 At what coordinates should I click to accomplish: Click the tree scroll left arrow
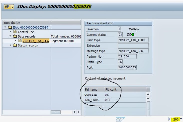pyautogui.click(x=74, y=112)
